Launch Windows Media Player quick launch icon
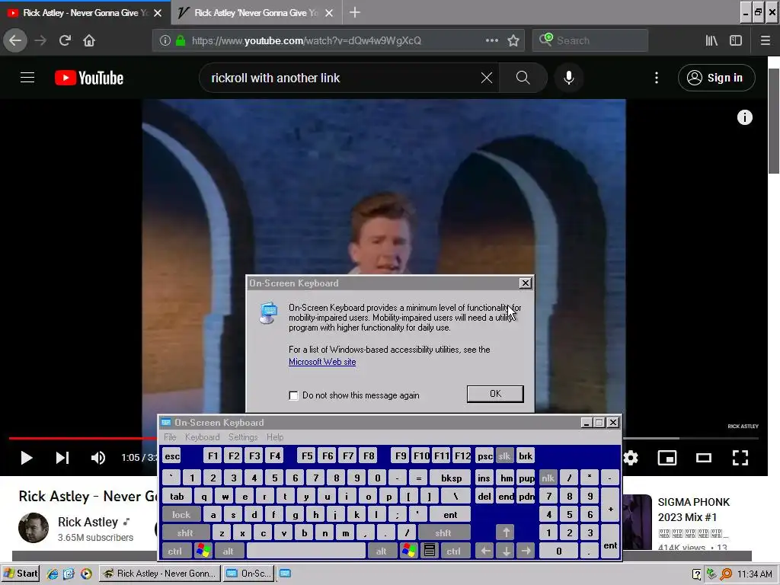 [86, 574]
